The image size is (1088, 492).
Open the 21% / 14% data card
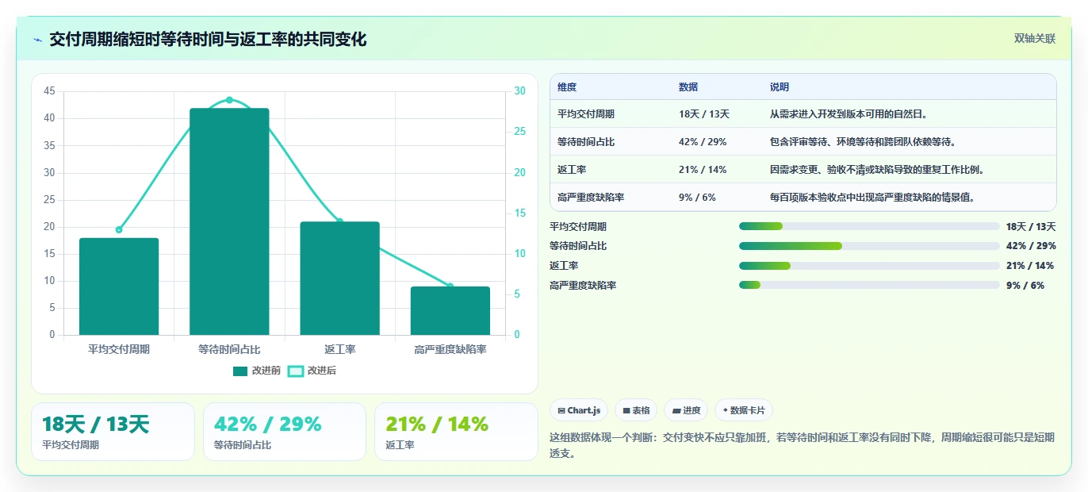click(x=456, y=432)
